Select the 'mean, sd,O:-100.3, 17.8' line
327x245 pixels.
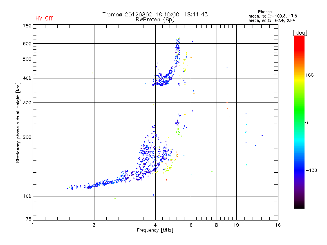273,16
